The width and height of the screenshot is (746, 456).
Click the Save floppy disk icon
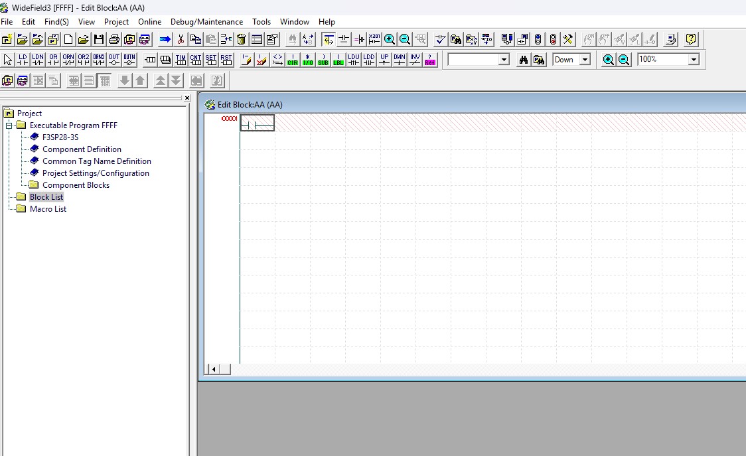(x=98, y=39)
